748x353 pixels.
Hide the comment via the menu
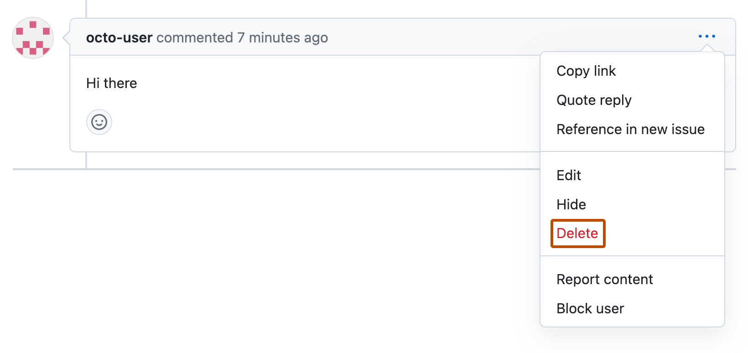coord(571,204)
